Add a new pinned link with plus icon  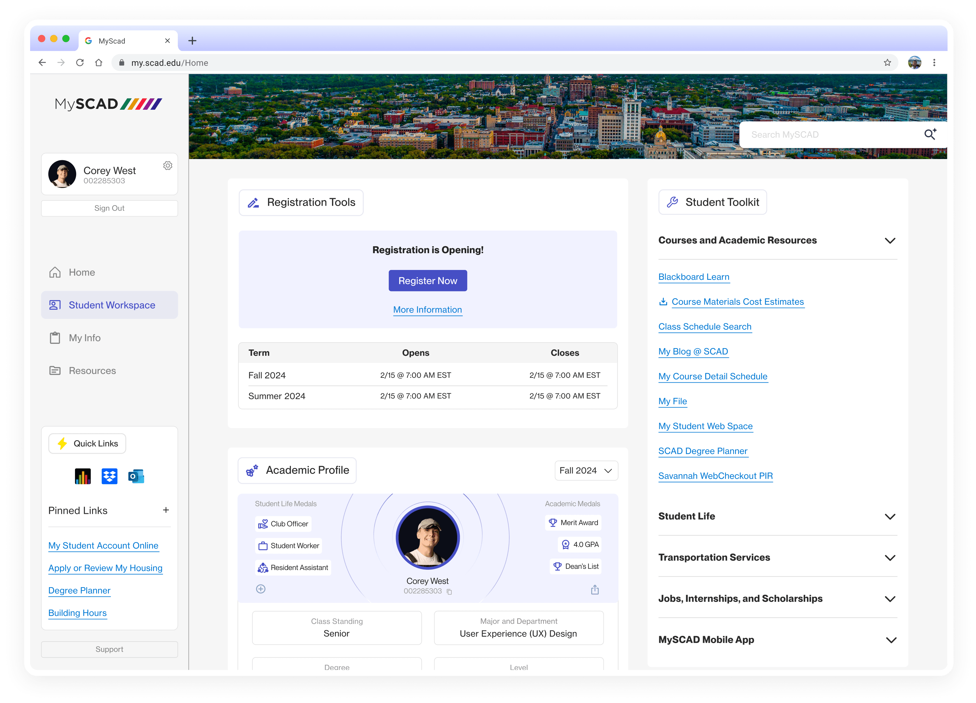(x=166, y=510)
